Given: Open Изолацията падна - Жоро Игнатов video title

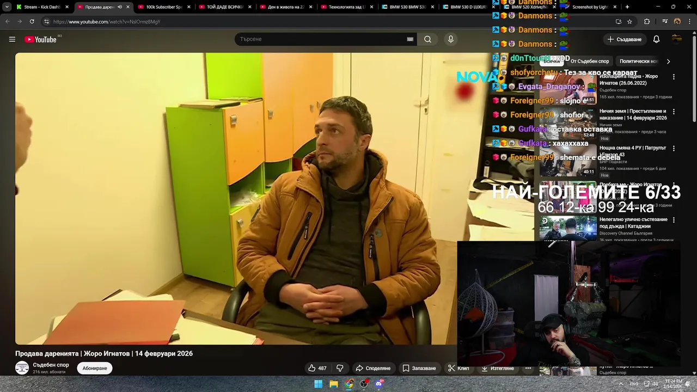Looking at the screenshot, I should click(x=628, y=79).
